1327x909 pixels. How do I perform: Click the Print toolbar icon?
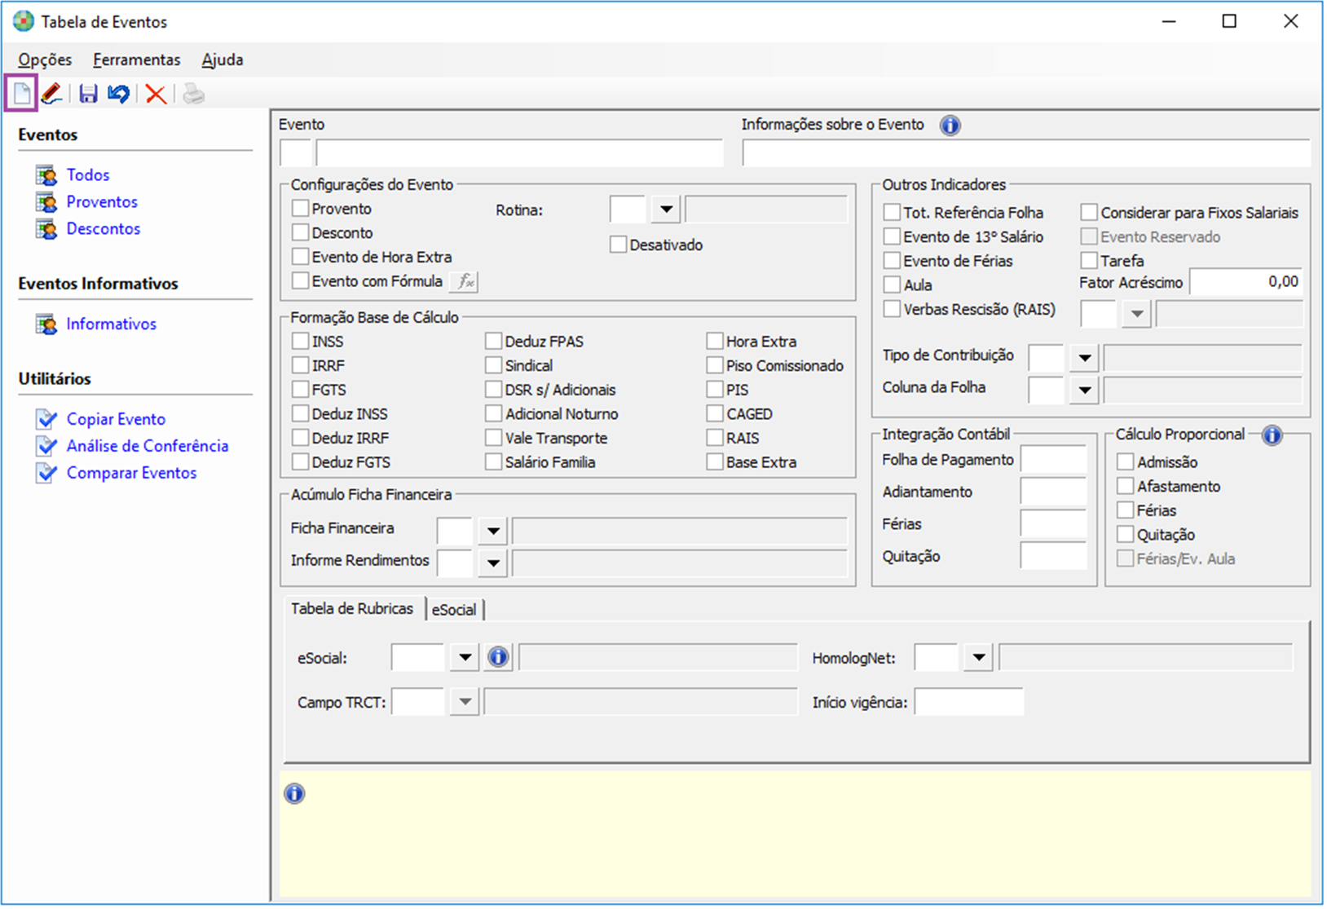[x=193, y=95]
